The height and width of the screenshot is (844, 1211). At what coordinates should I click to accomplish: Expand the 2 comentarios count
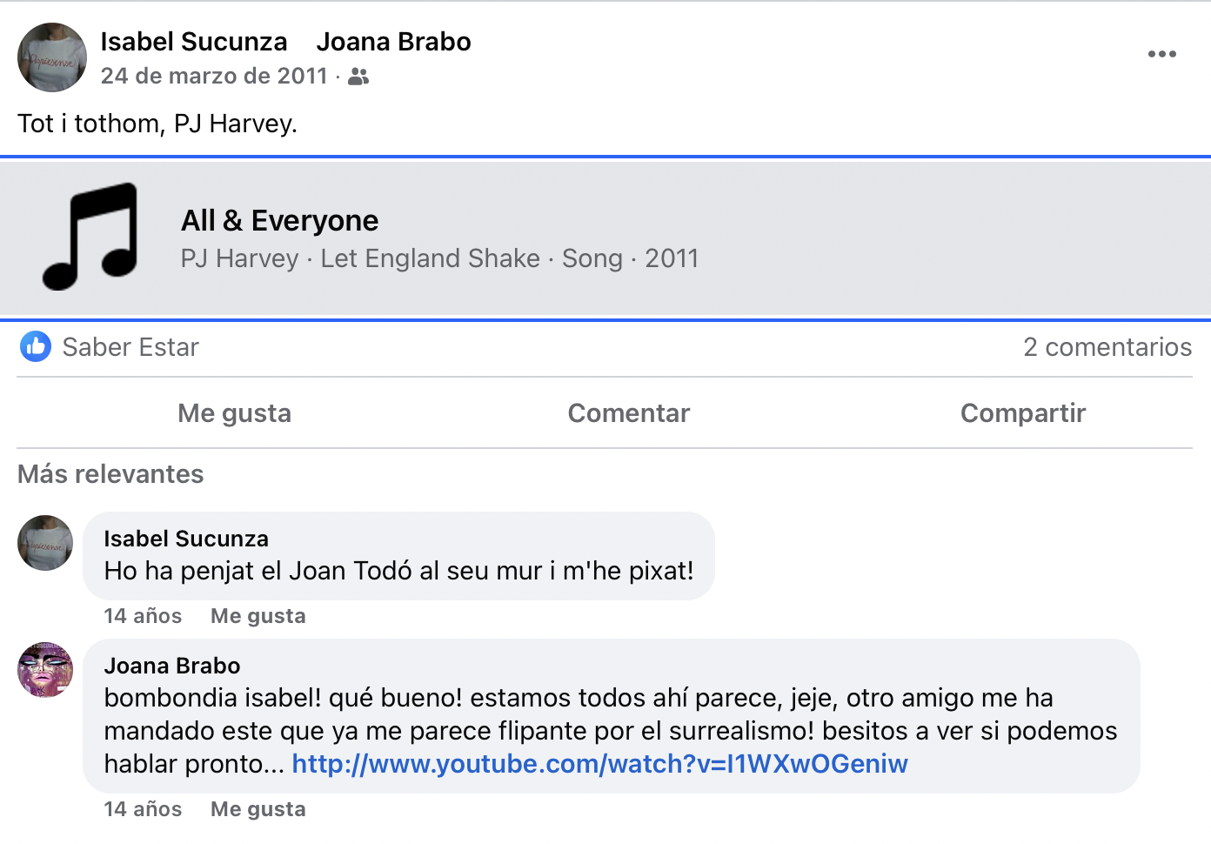coord(1107,347)
